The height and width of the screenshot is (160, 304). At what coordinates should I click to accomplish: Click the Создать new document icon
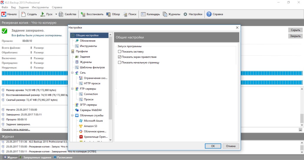click(x=23, y=14)
